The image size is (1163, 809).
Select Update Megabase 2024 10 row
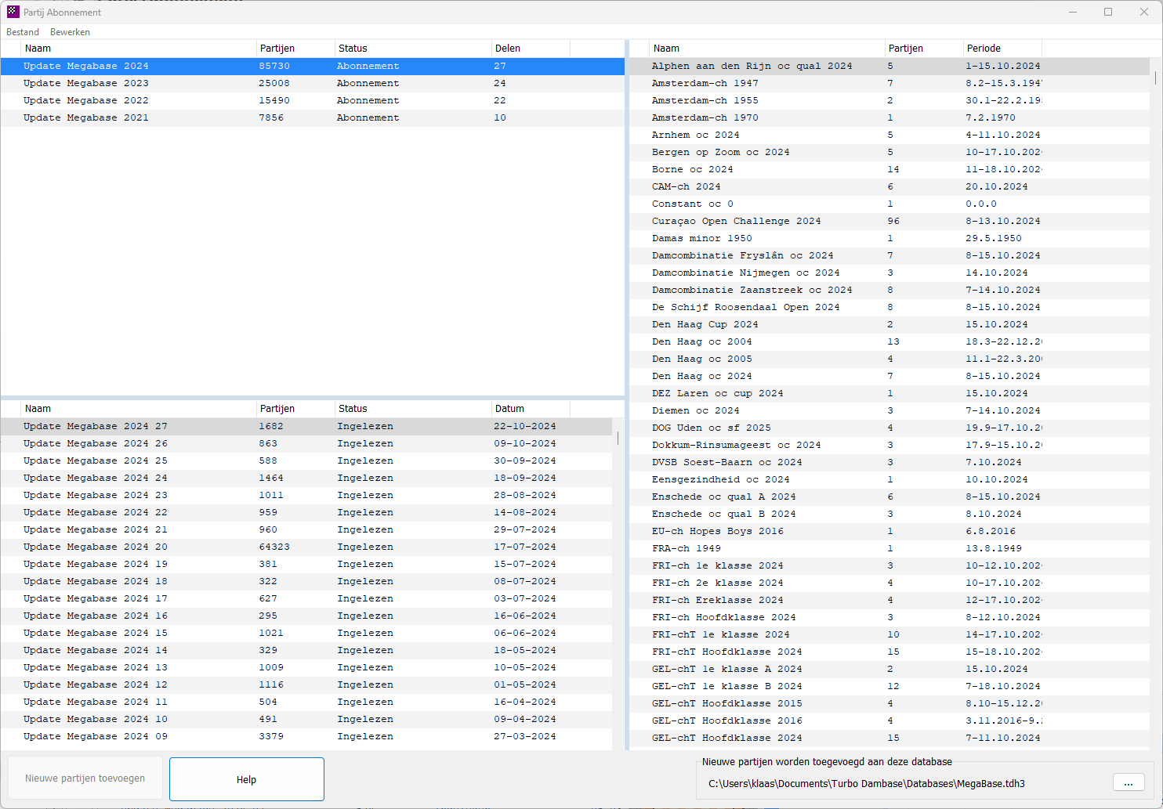tap(306, 720)
